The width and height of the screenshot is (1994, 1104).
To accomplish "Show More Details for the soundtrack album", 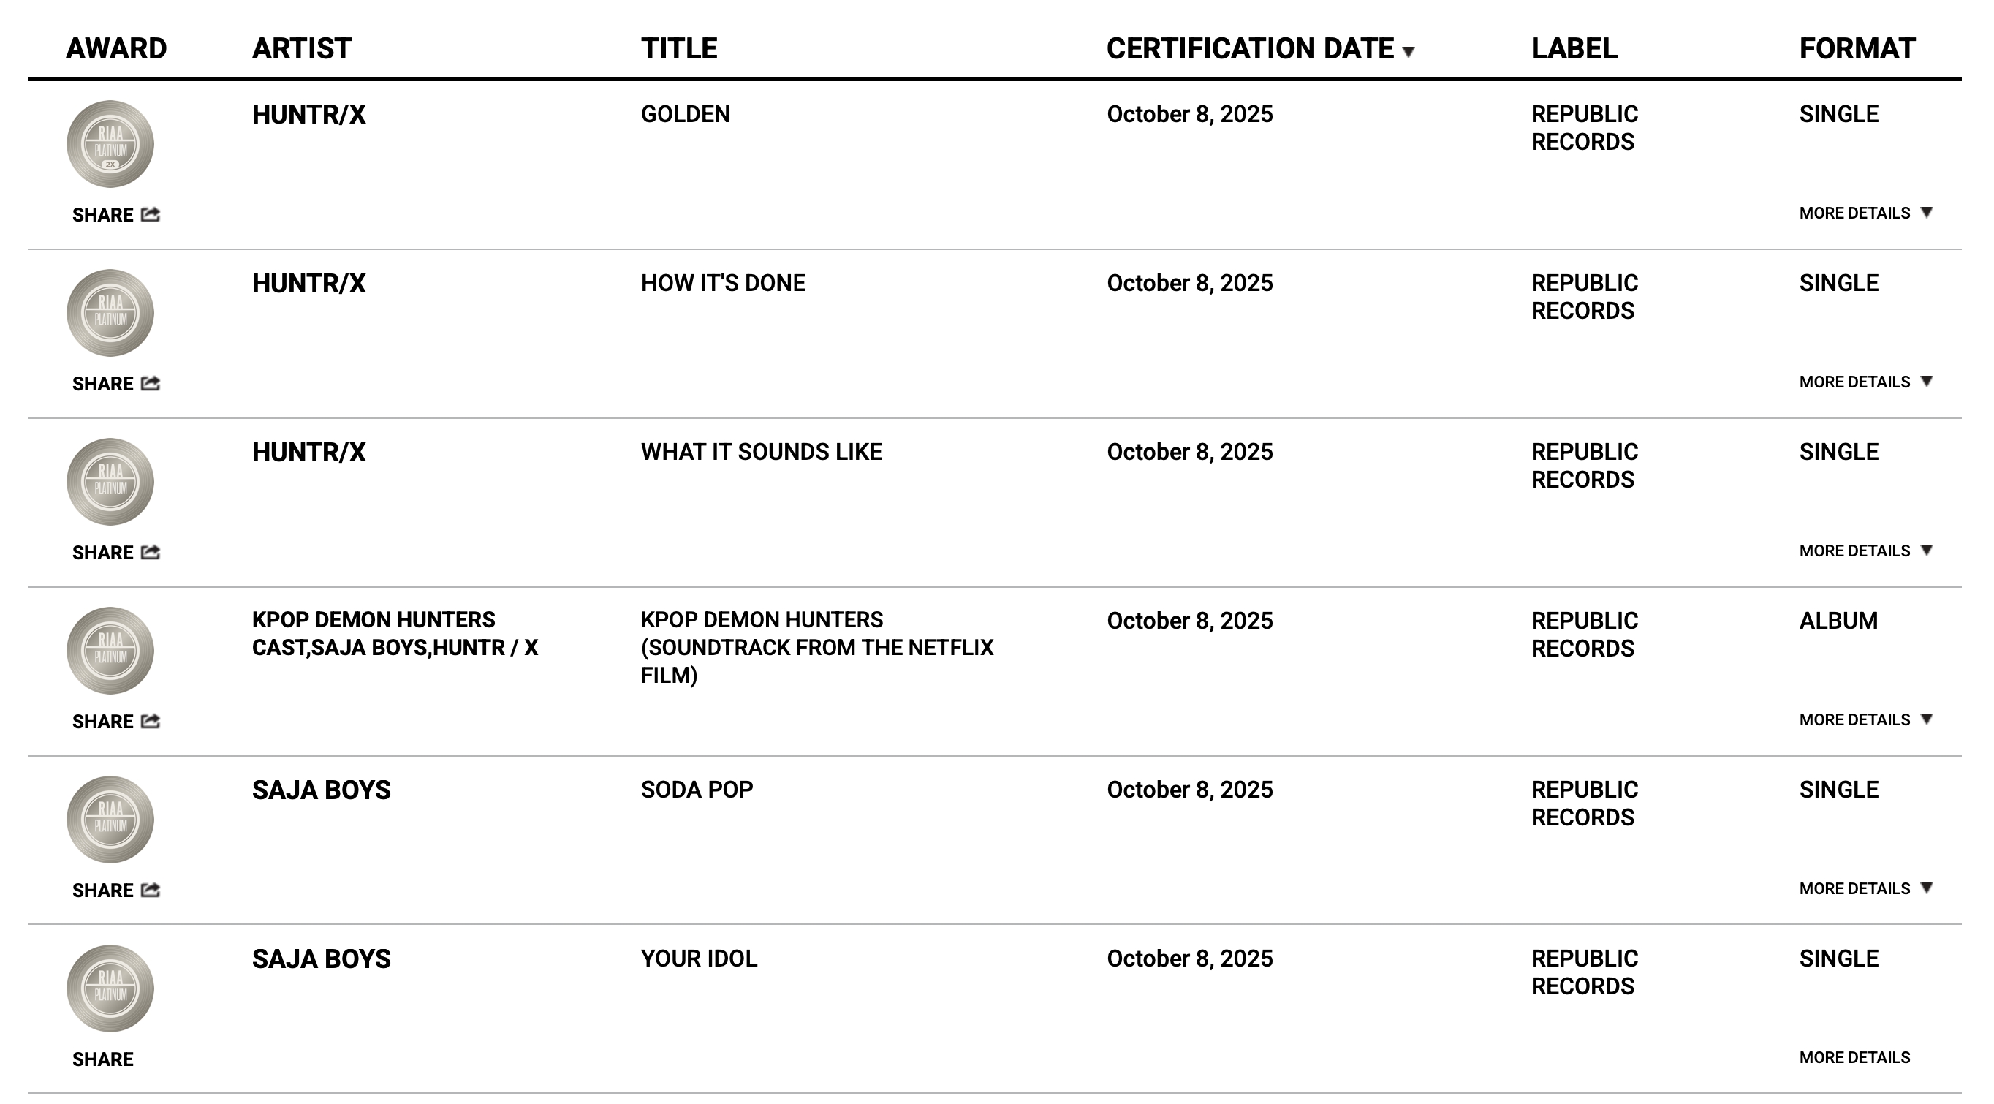I will tap(1865, 719).
